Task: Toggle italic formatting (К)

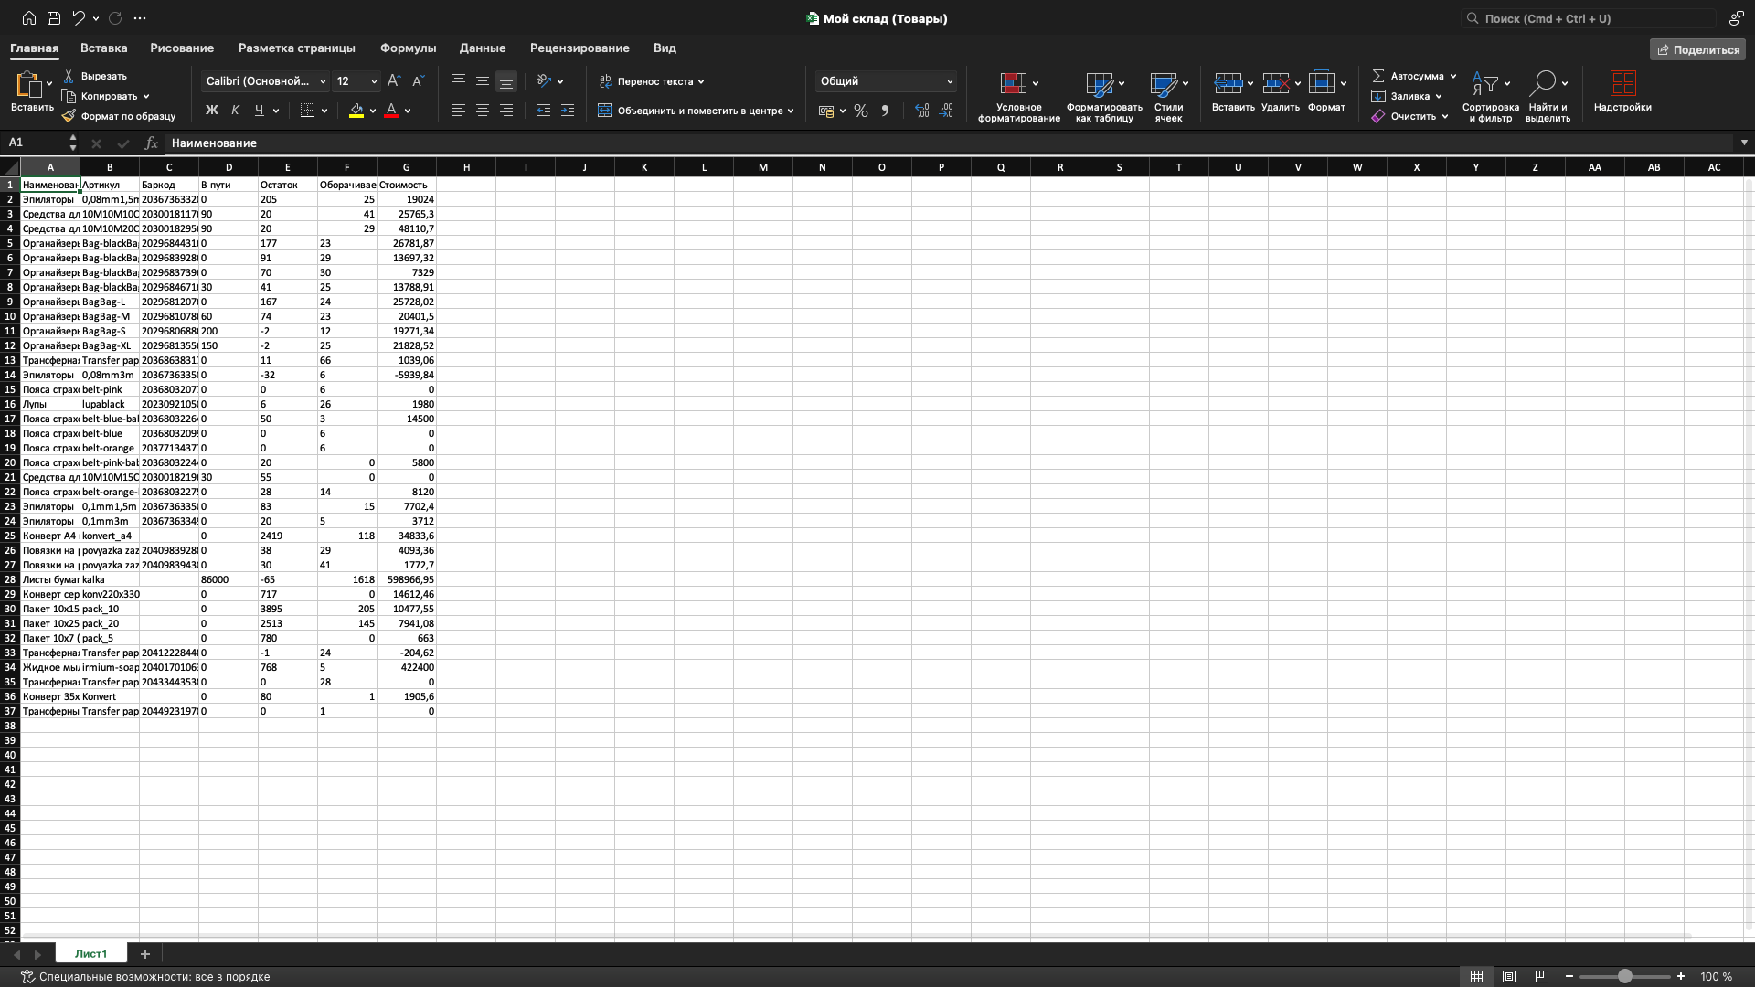Action: pyautogui.click(x=236, y=111)
